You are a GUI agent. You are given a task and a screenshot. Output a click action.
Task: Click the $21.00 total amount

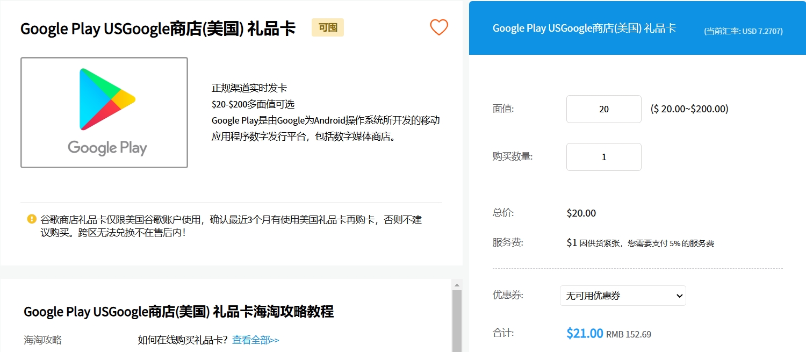[585, 333]
